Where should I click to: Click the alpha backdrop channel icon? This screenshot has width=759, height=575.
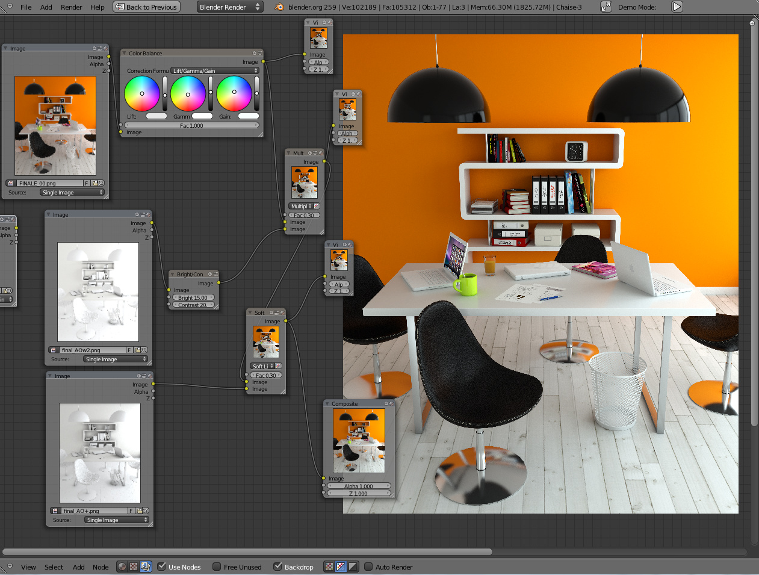(353, 567)
